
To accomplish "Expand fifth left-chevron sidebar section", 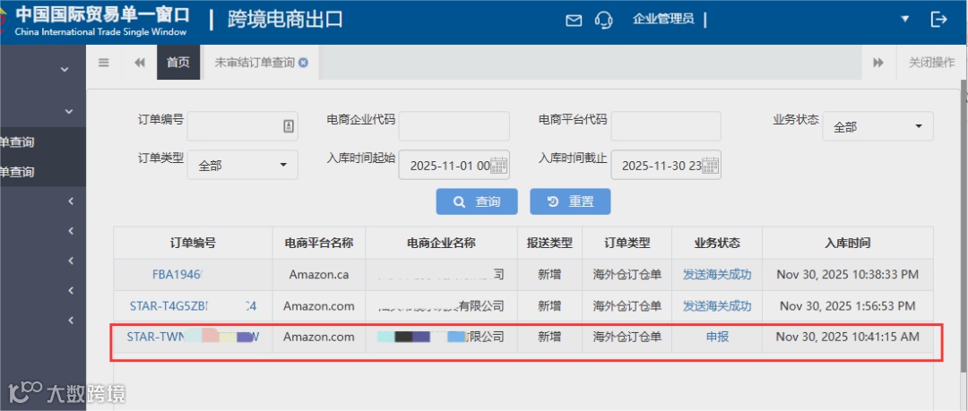I will coord(71,320).
